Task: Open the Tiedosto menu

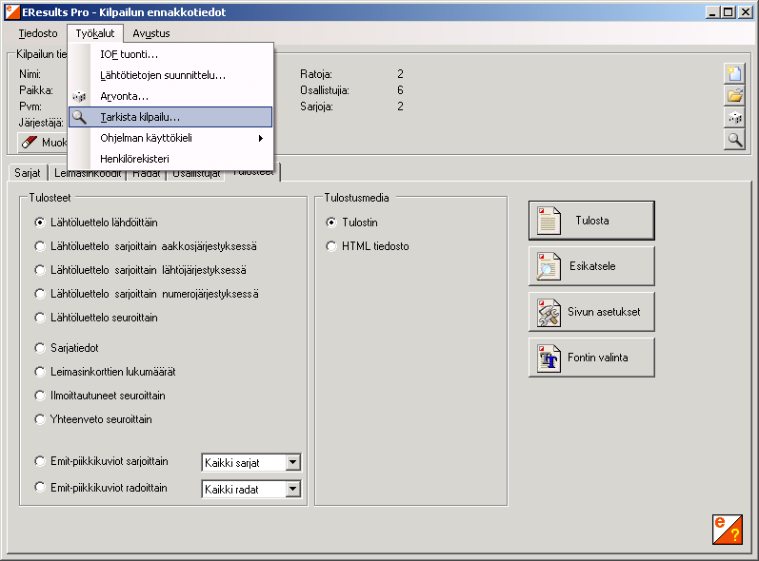Action: click(38, 33)
